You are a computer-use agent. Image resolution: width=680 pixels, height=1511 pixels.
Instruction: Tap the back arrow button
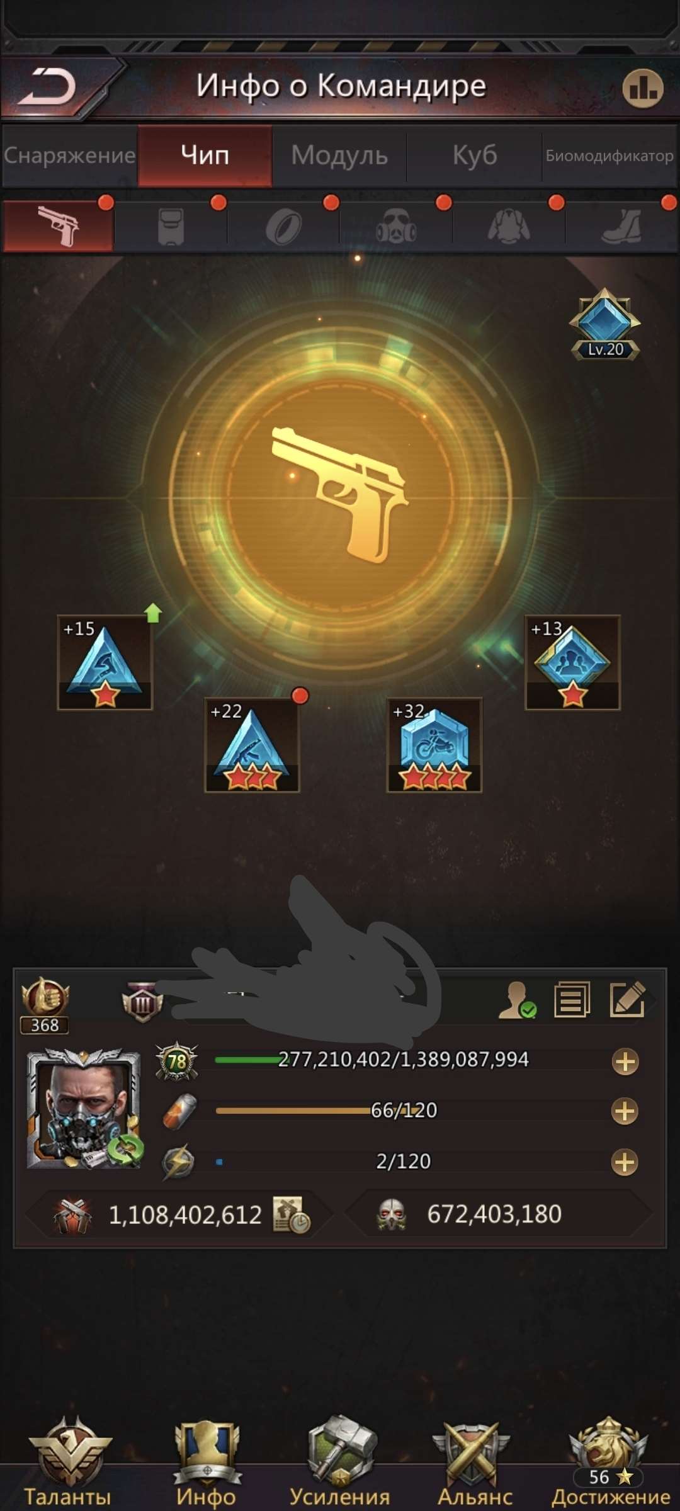click(x=47, y=87)
